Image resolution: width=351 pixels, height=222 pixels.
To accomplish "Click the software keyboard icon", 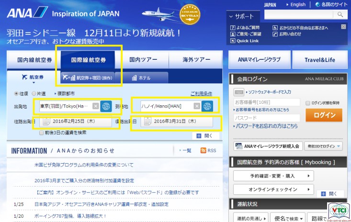I will [x=238, y=92].
